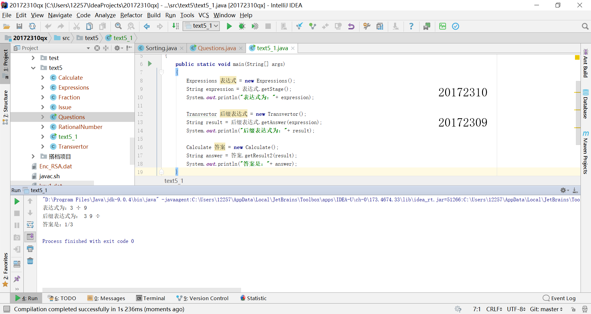The height and width of the screenshot is (314, 591).
Task: Select the Enc_RSA.dat file
Action: pos(55,166)
